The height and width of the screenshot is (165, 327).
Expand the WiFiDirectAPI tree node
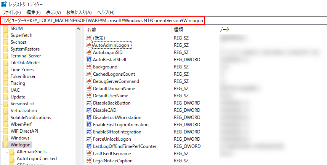[x=2, y=131]
